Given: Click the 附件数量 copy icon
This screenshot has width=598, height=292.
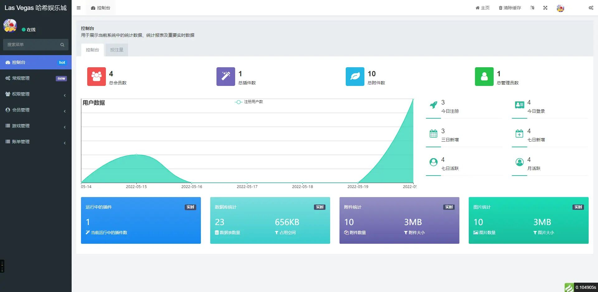Looking at the screenshot, I should point(346,233).
